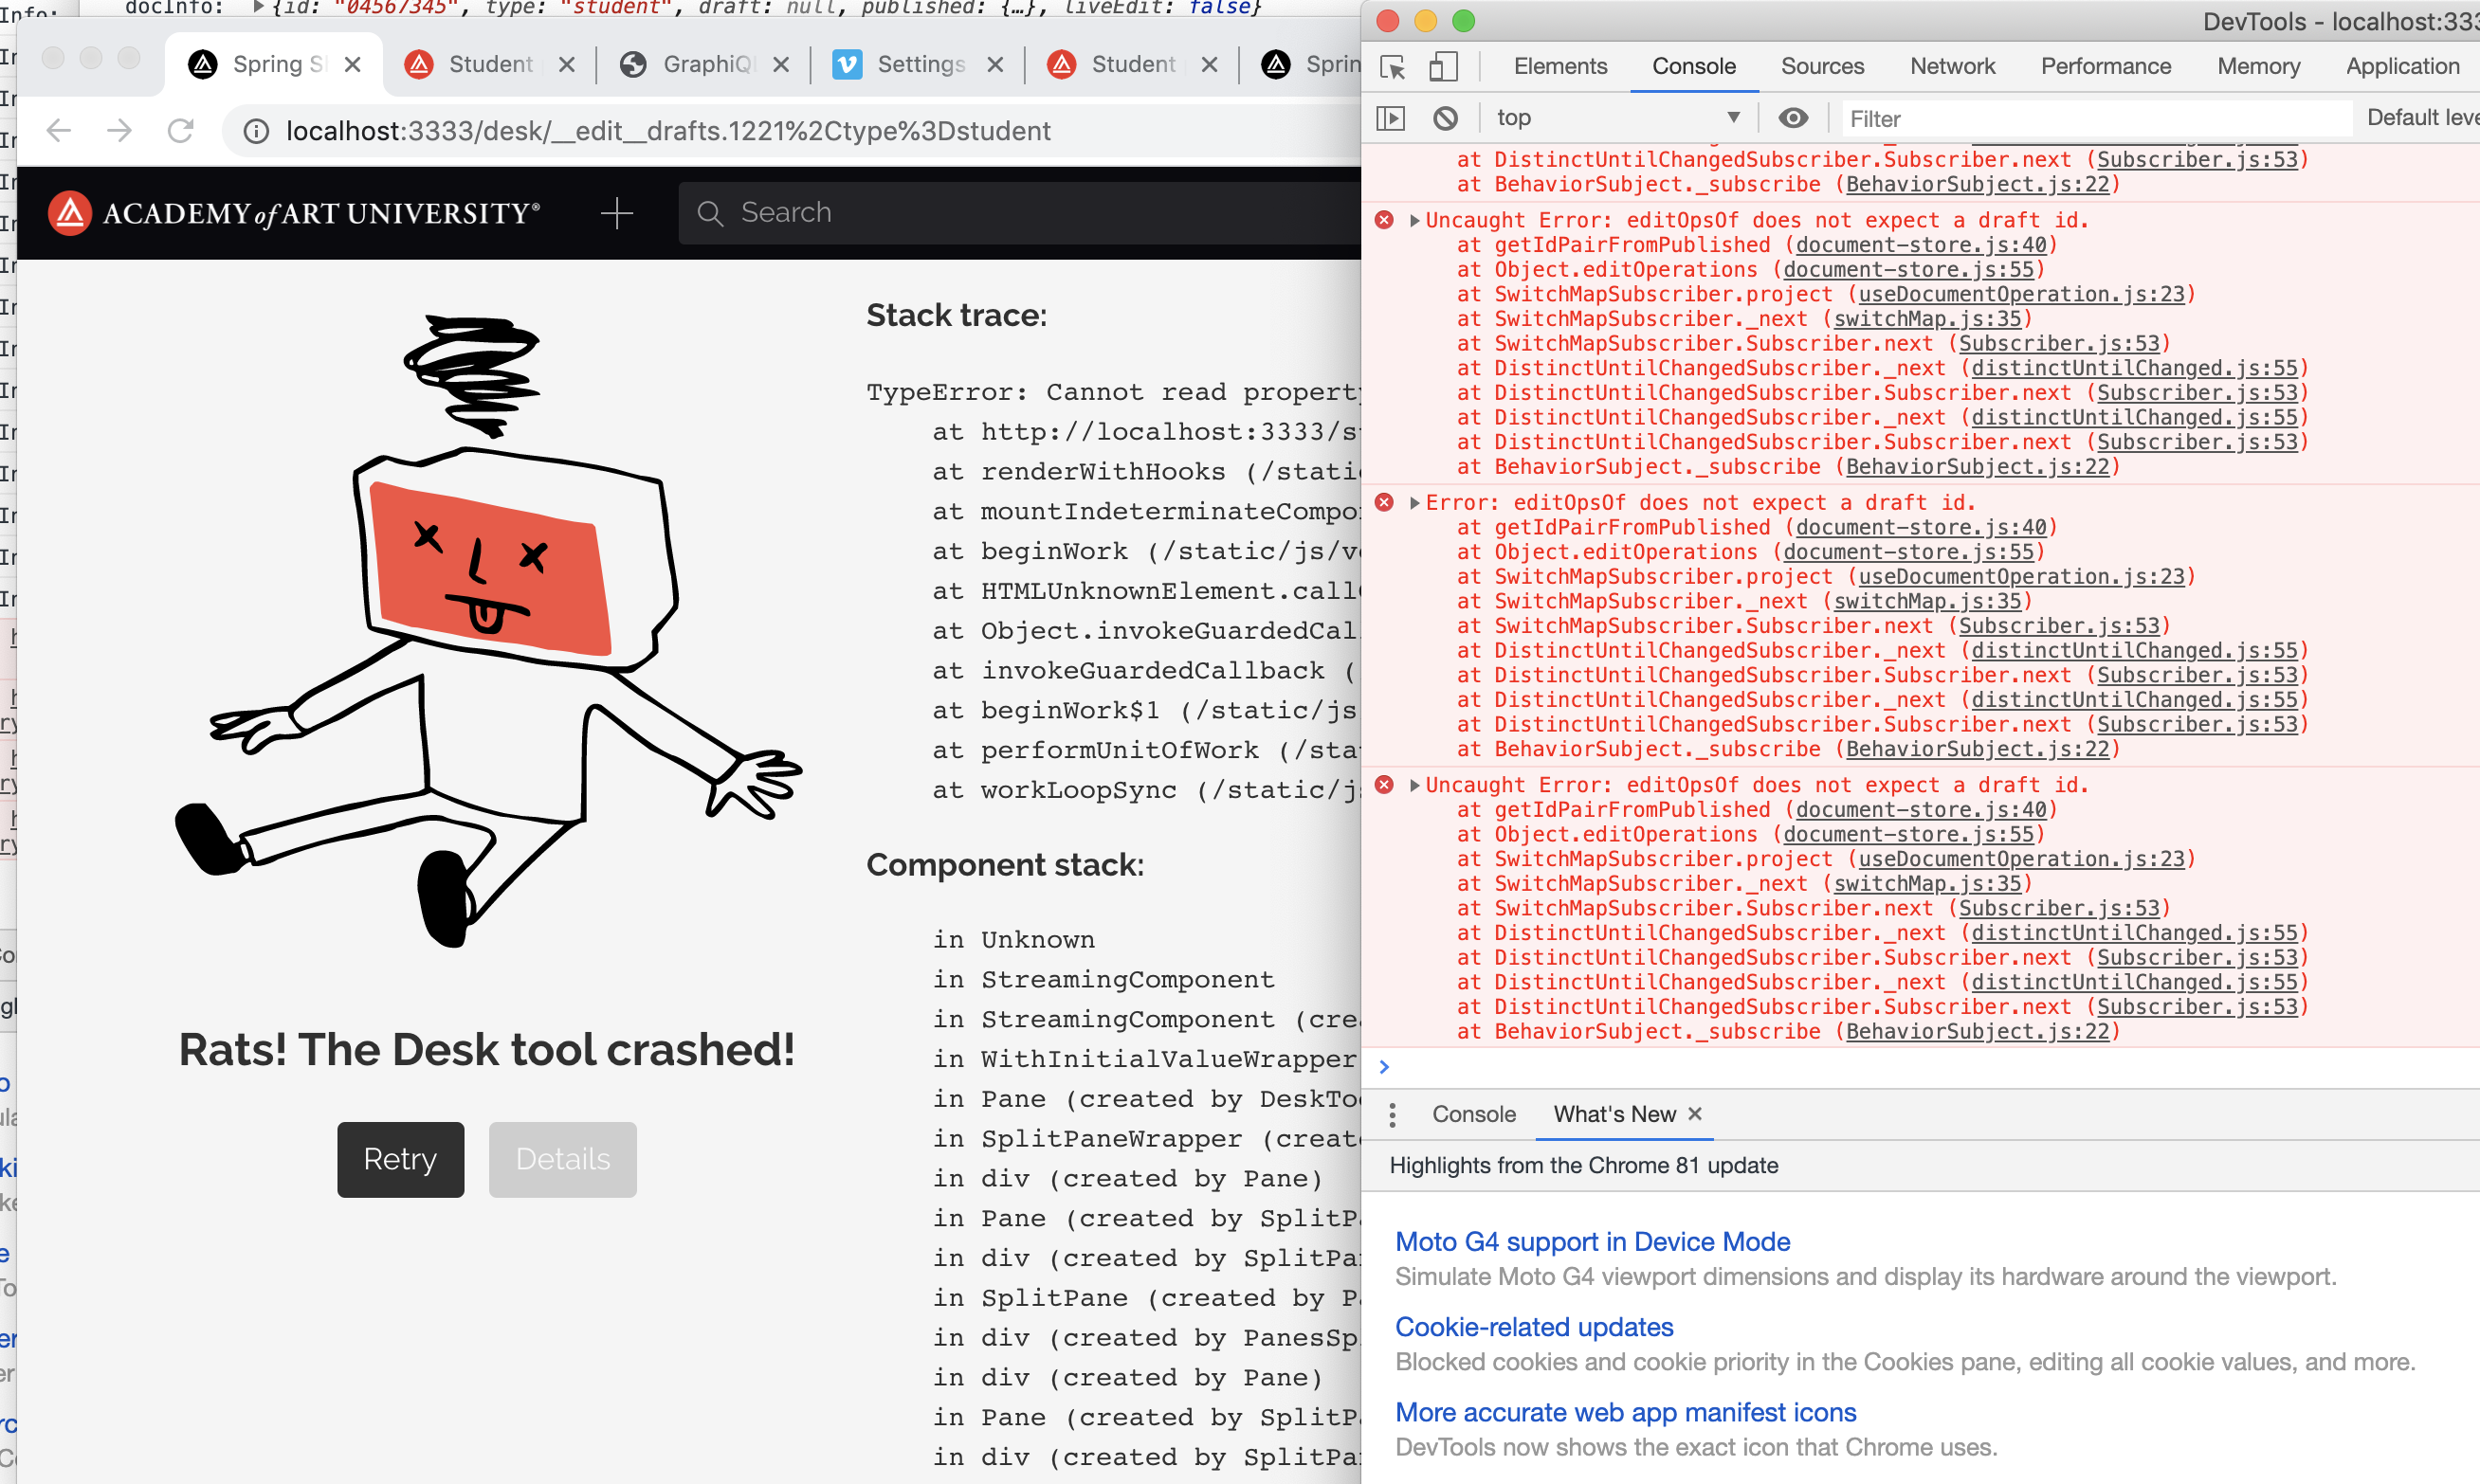
Task: Click the site info icon in address bar
Action: pyautogui.click(x=256, y=131)
